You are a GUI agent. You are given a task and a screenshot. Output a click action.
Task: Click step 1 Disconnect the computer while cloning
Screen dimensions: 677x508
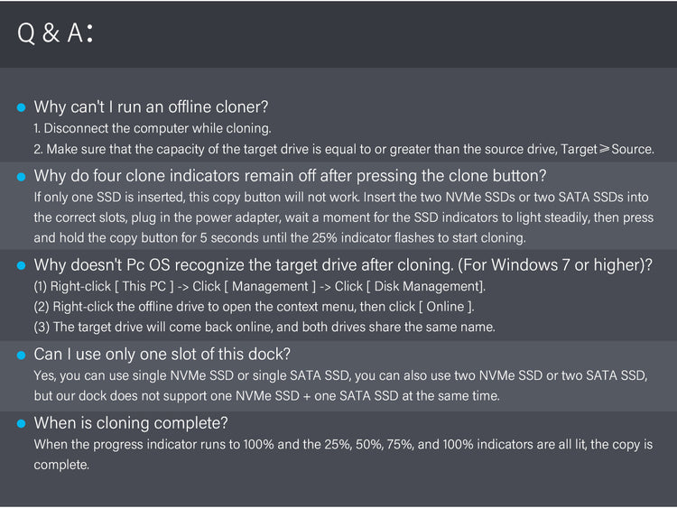[x=153, y=128]
